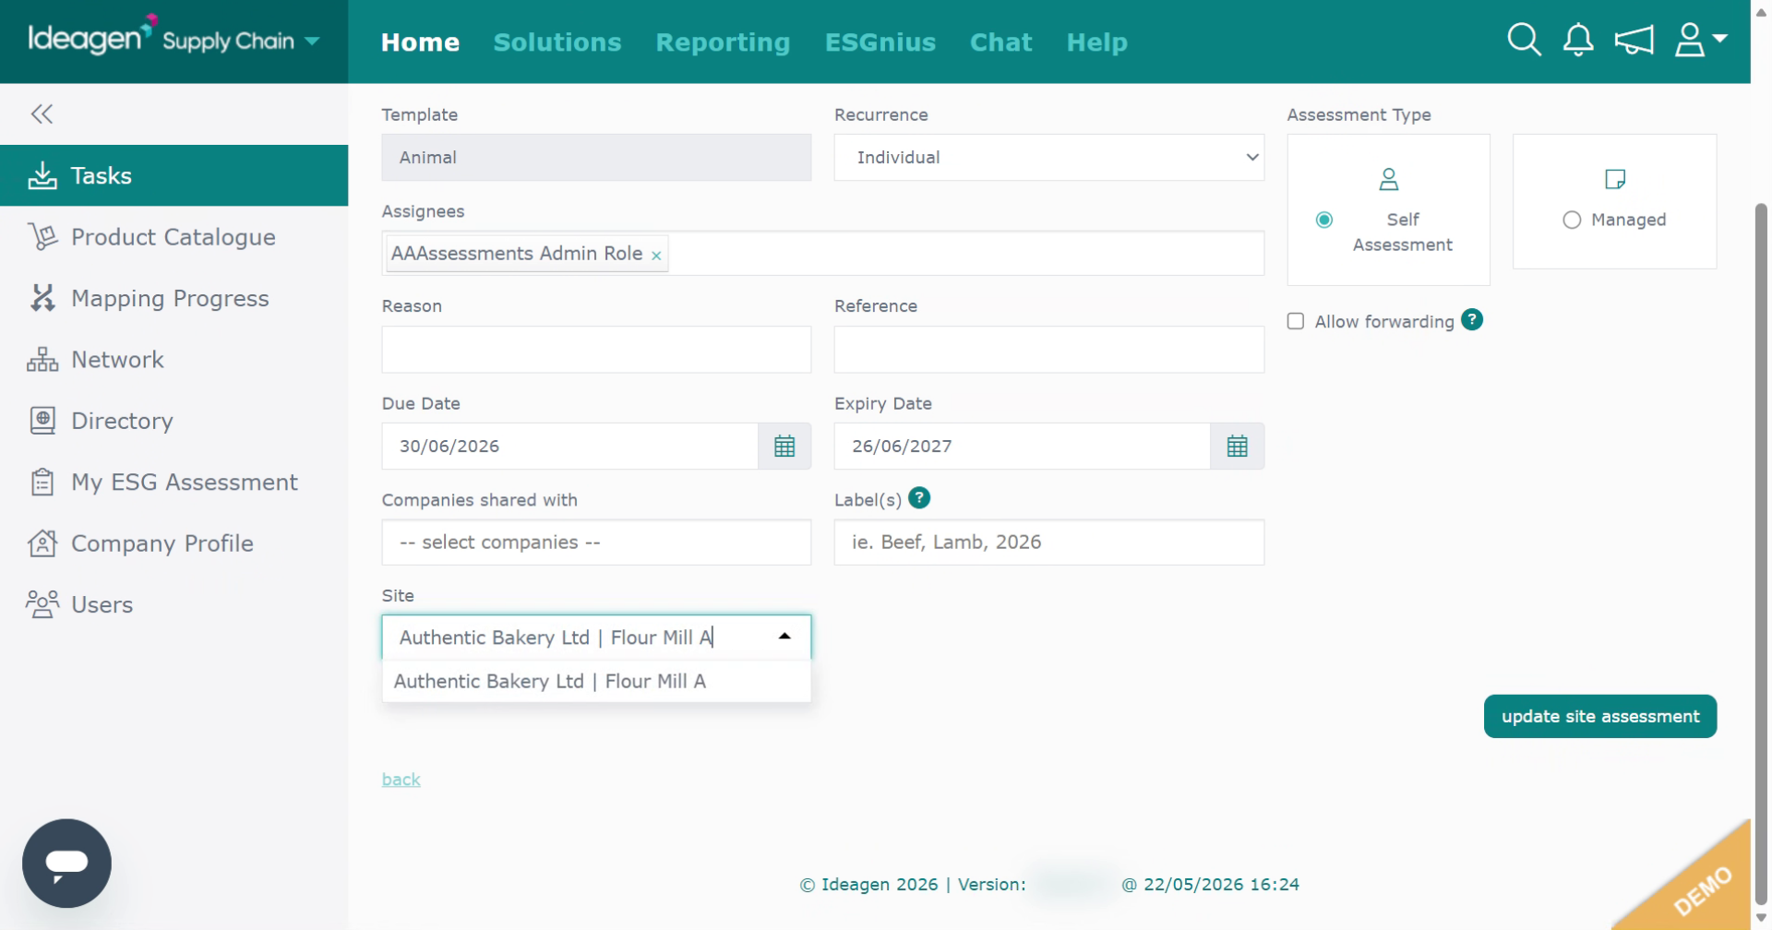Viewport: 1772px width, 930px height.
Task: Collapse the Site dropdown arrow
Action: click(x=784, y=637)
